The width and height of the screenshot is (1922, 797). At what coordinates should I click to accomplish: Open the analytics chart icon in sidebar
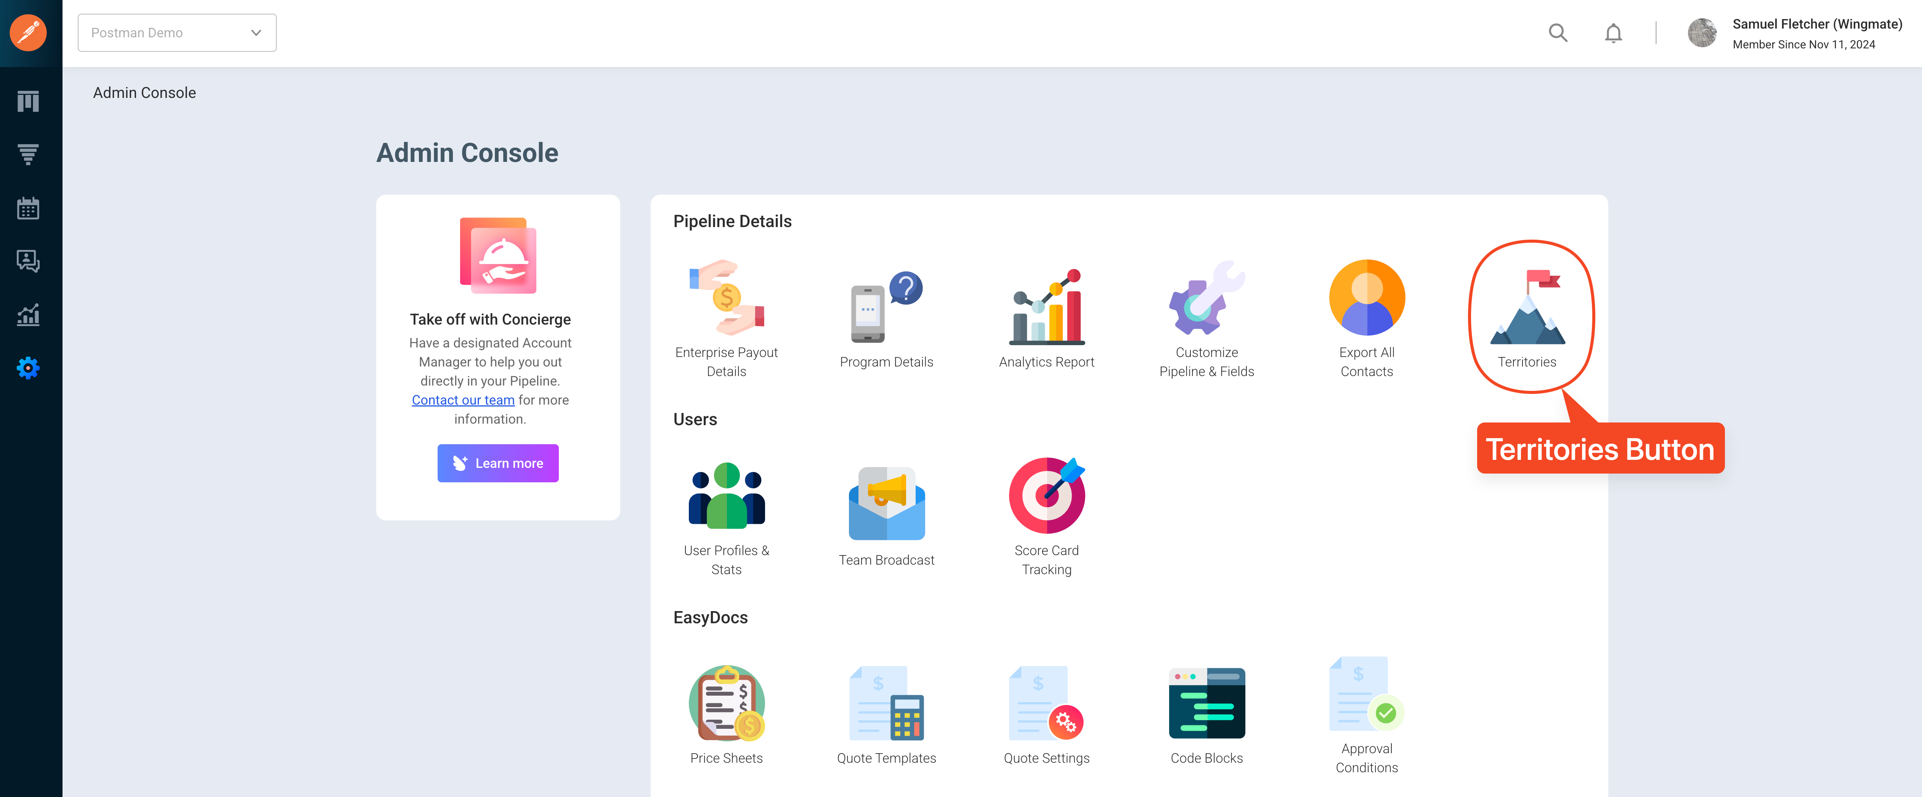coord(28,315)
